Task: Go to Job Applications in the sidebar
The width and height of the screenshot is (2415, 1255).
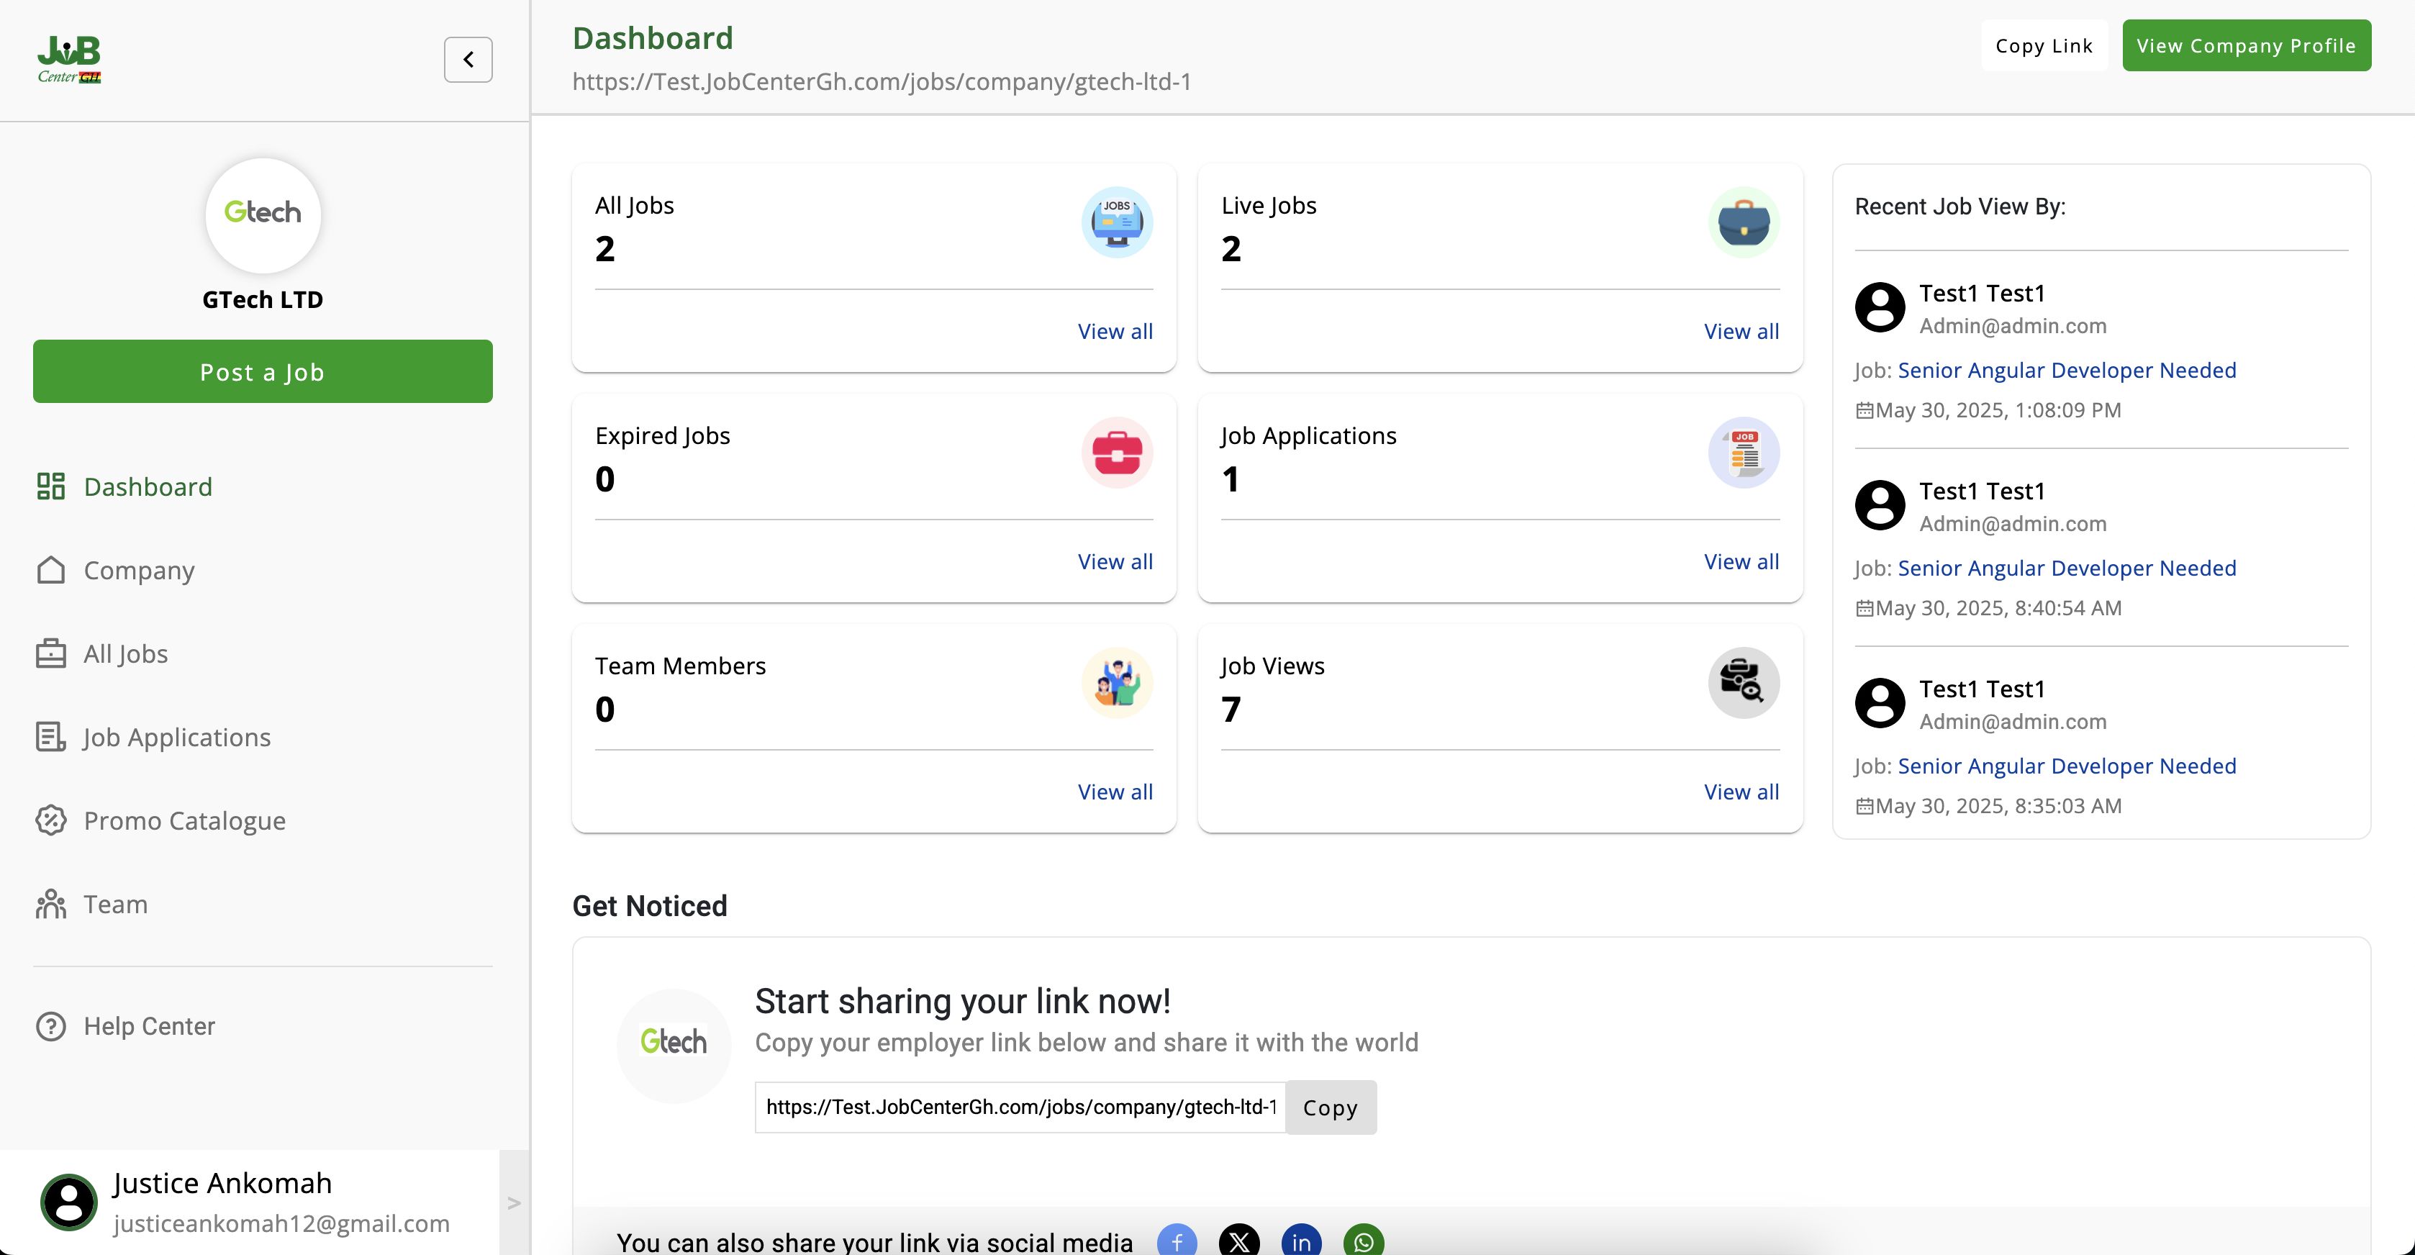Action: point(176,737)
